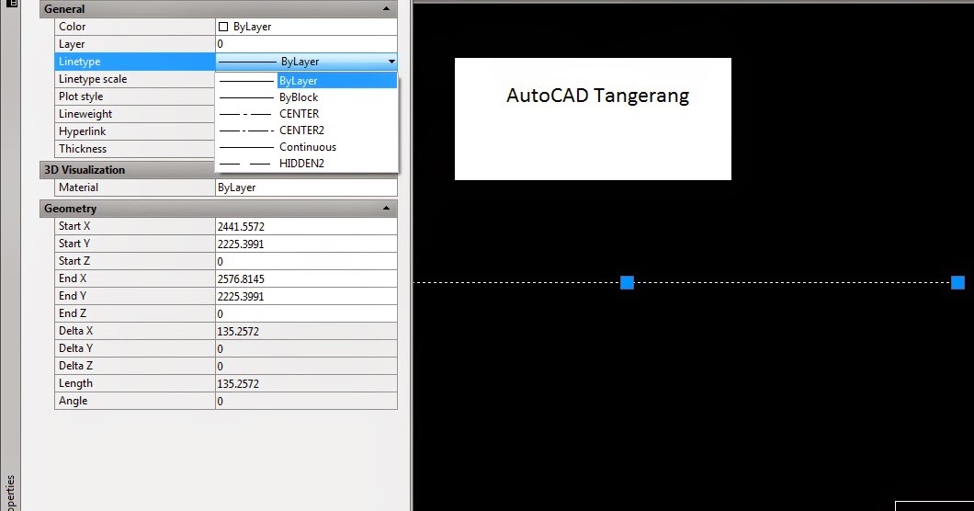Select ByBlock linetype option

pos(306,97)
